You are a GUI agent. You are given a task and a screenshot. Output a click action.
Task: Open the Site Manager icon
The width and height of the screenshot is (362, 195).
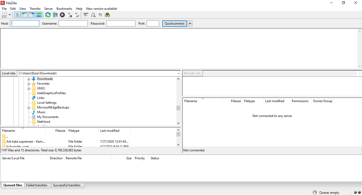tap(4, 15)
